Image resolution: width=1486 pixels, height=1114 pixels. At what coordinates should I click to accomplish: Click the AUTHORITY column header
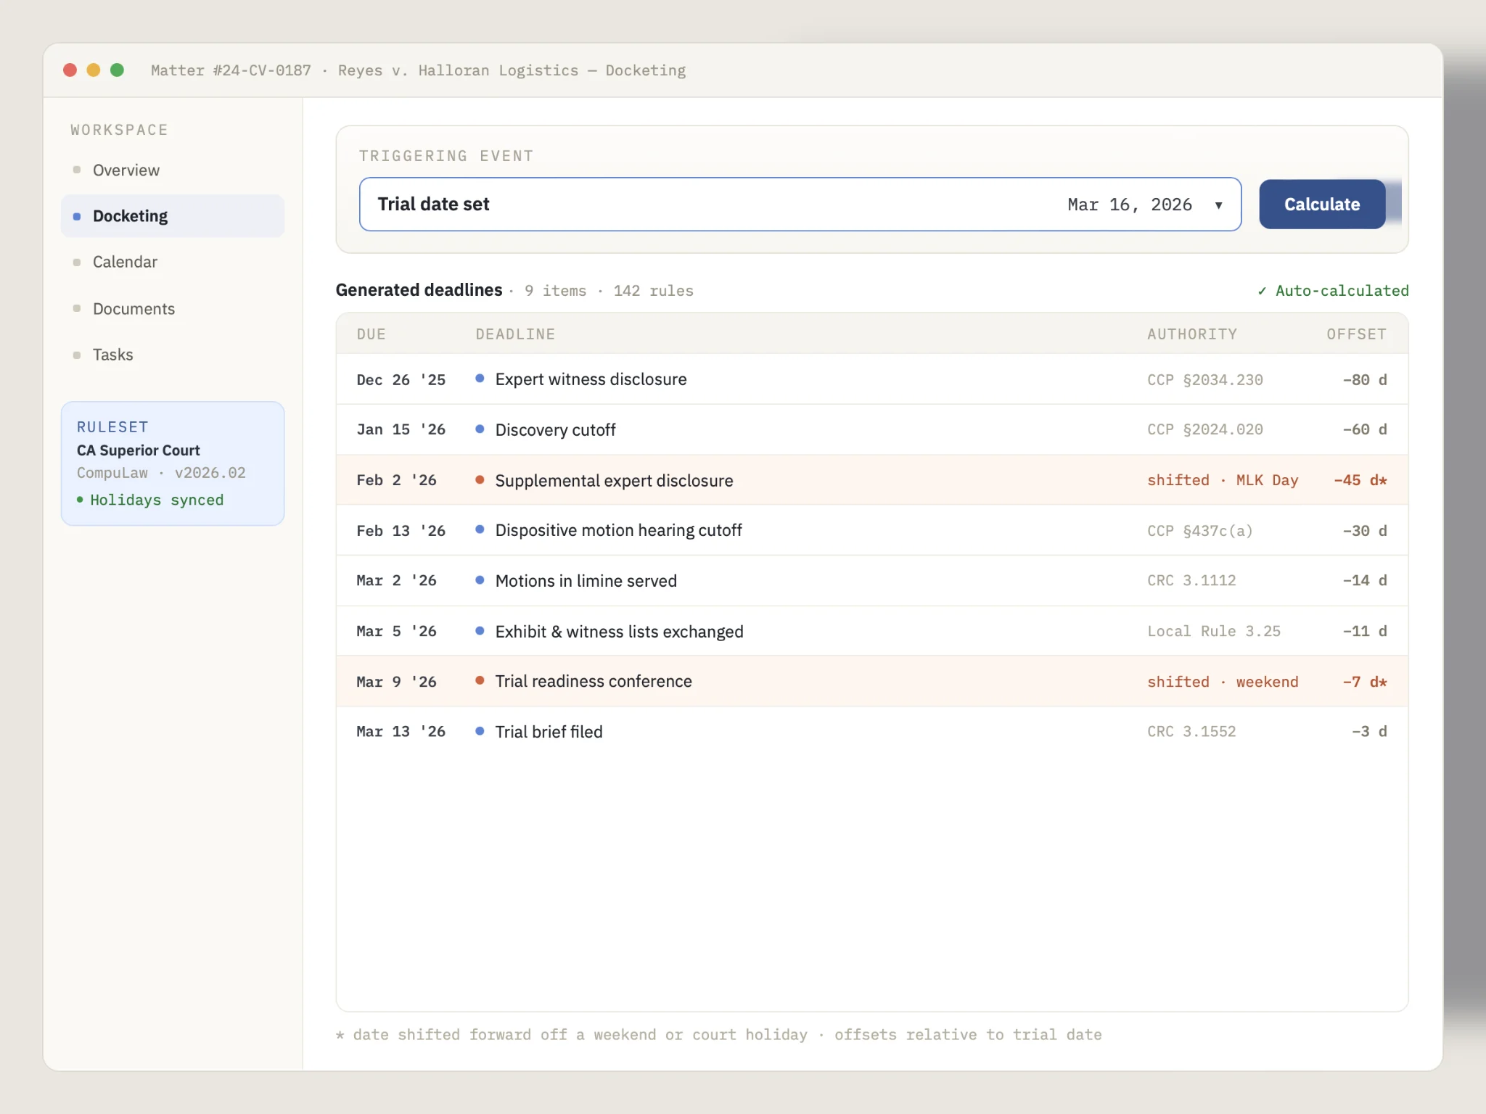point(1192,334)
